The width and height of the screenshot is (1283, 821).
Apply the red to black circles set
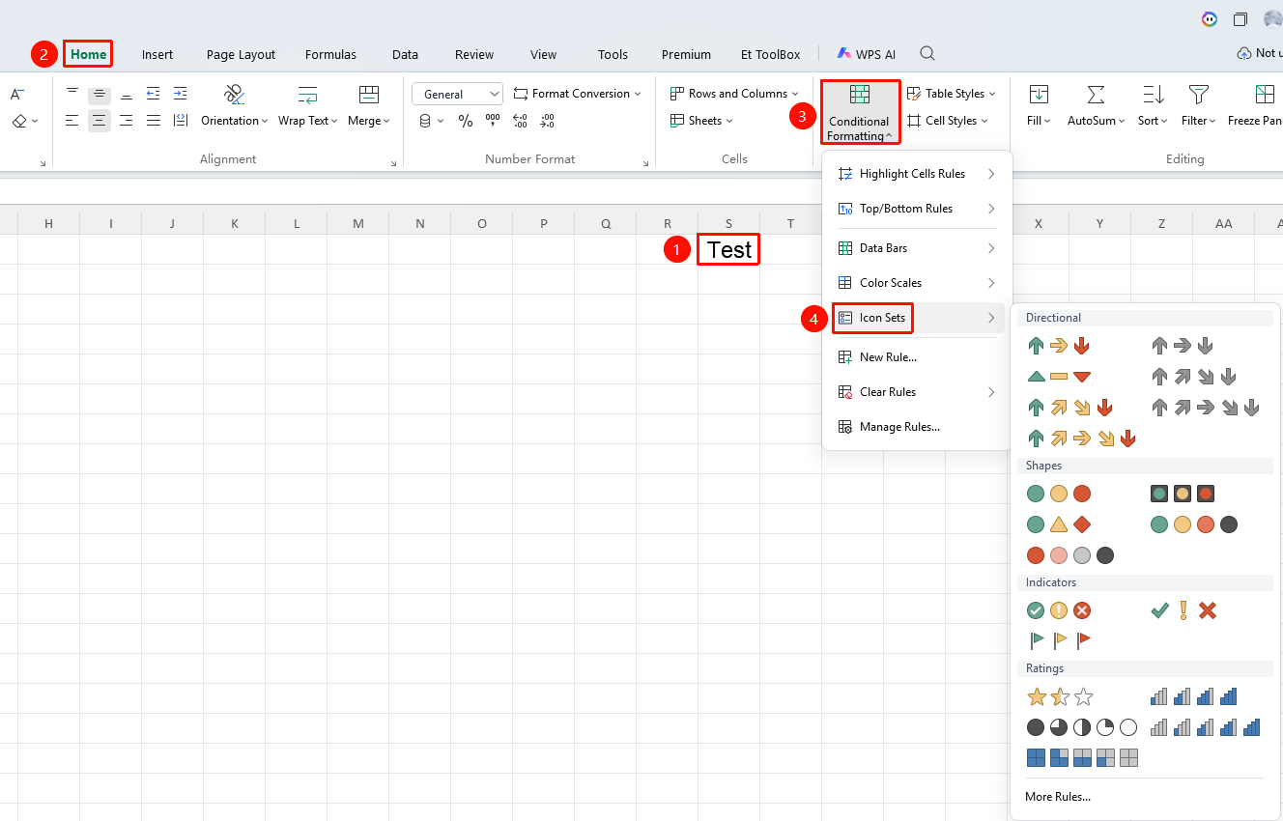coord(1070,555)
